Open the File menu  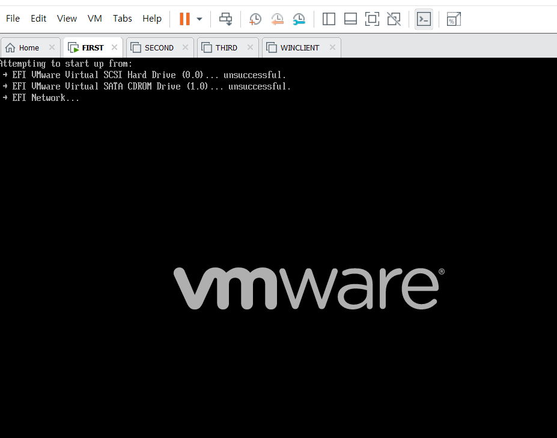pyautogui.click(x=13, y=19)
